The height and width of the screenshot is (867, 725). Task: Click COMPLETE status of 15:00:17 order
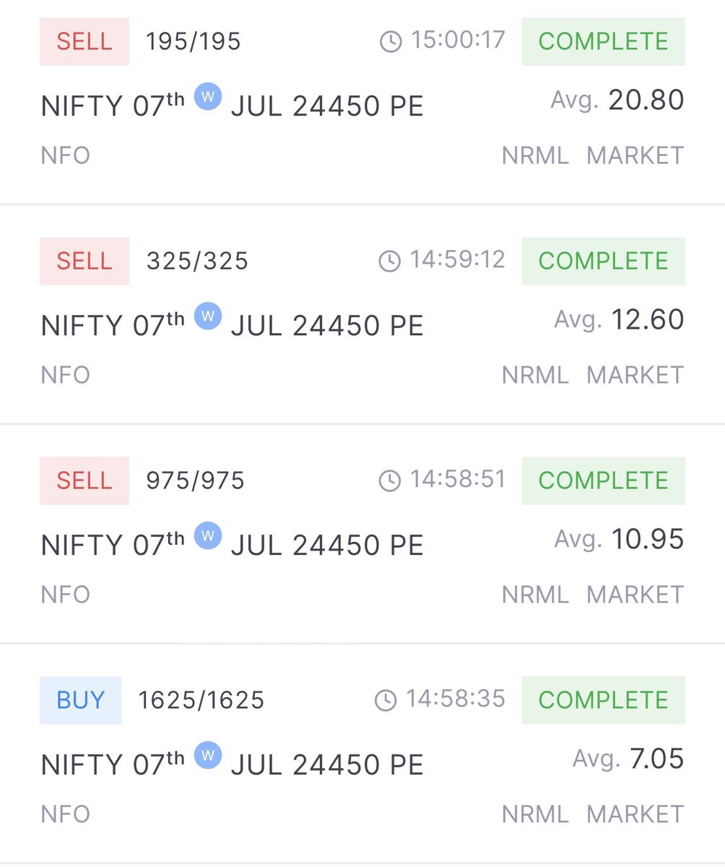coord(604,42)
